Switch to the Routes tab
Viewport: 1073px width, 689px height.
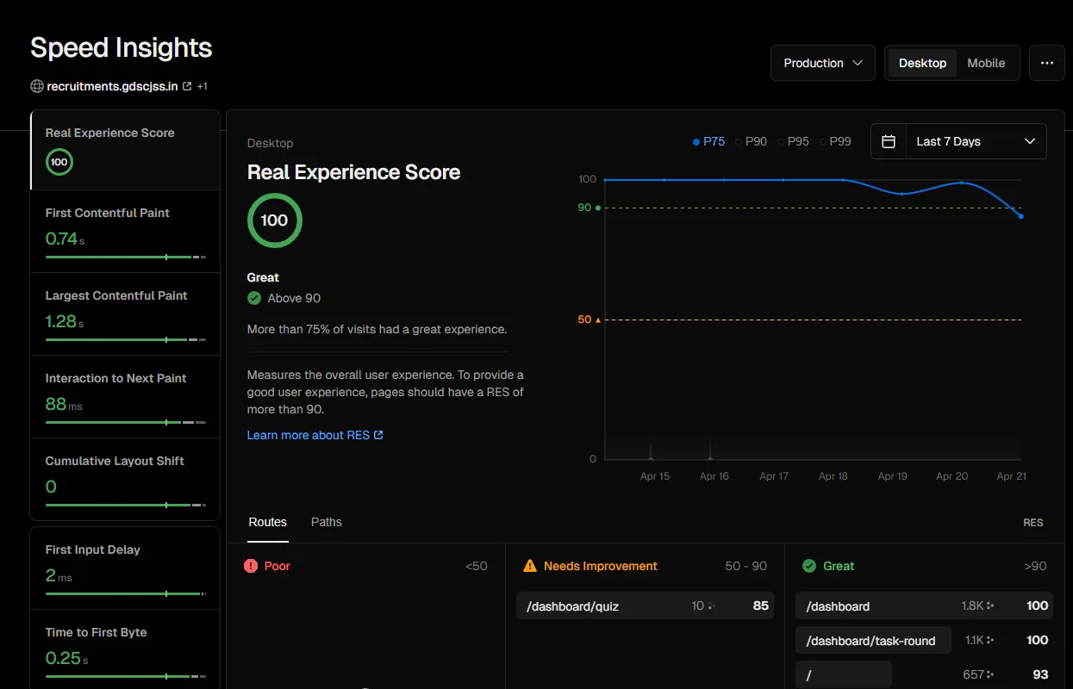[268, 522]
